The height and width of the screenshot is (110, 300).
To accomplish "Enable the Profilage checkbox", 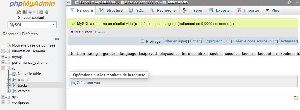I will (x=142, y=41).
